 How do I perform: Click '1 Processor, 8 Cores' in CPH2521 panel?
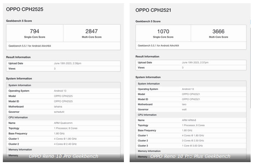[x=193, y=125]
